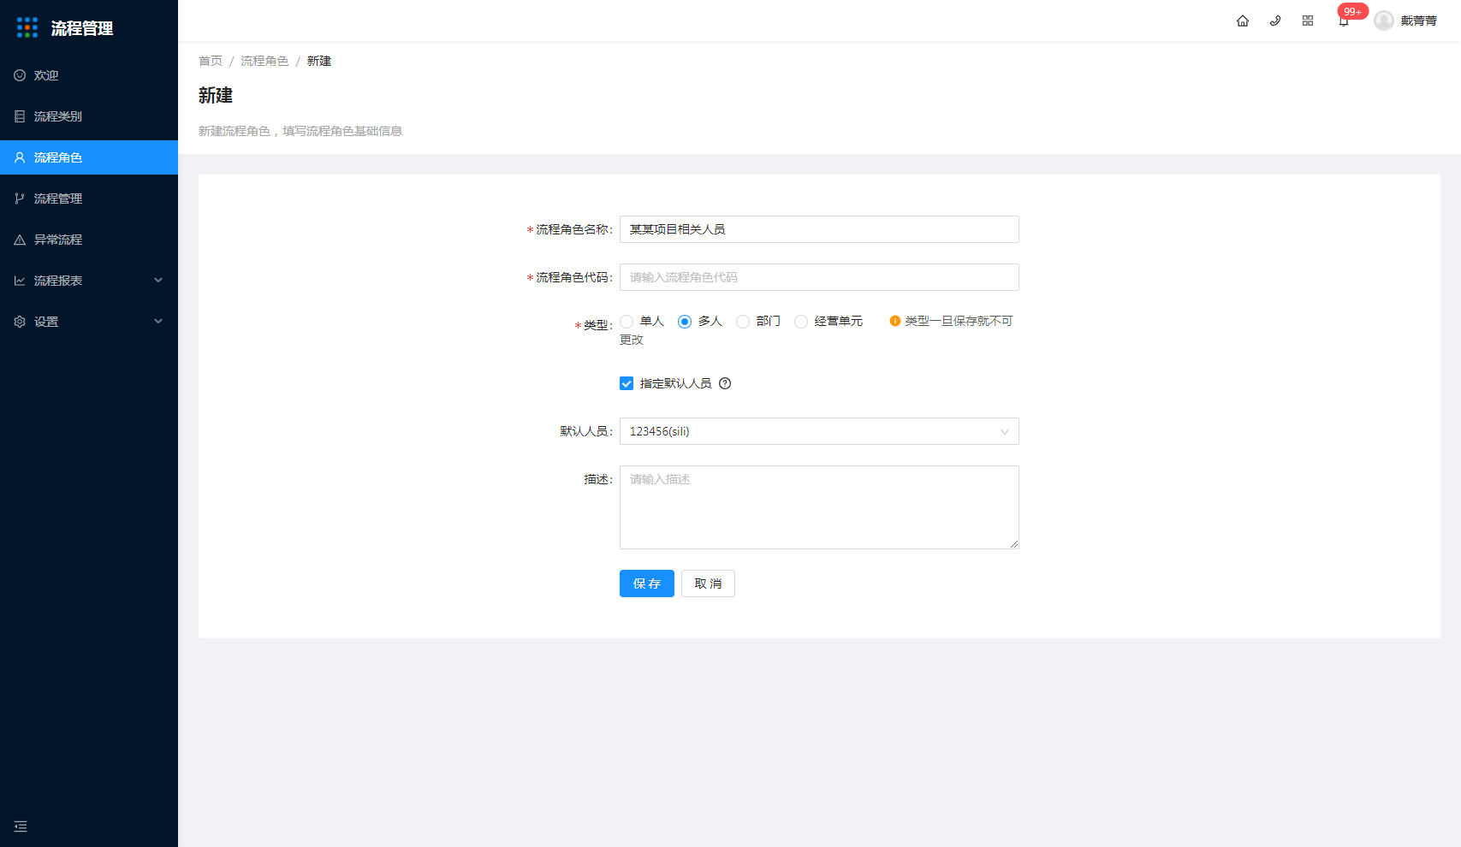The image size is (1461, 847).
Task: Go to 流程角色 breadcrumb link
Action: (264, 61)
